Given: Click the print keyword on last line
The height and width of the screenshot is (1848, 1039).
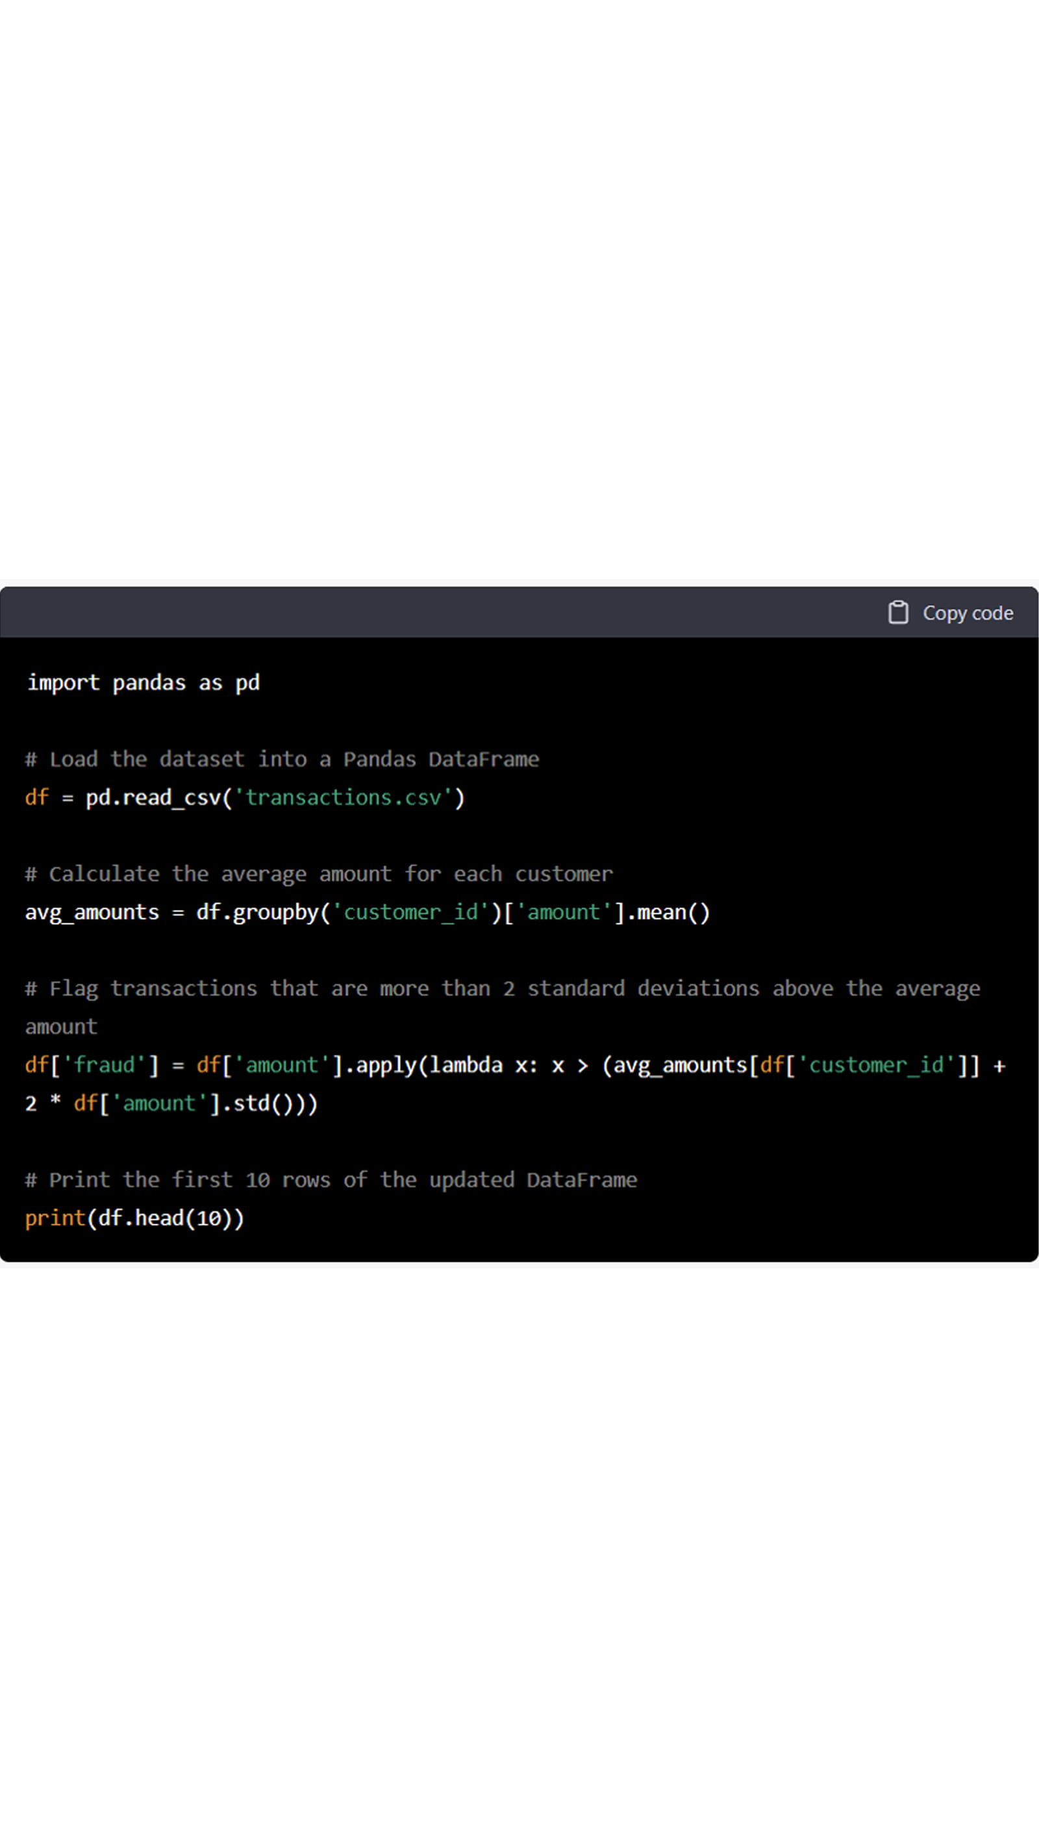Looking at the screenshot, I should coord(55,1218).
